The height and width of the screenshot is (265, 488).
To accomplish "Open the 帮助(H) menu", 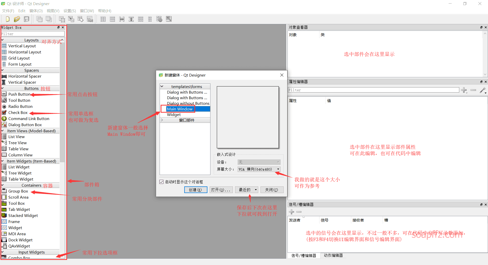I will 105,11.
